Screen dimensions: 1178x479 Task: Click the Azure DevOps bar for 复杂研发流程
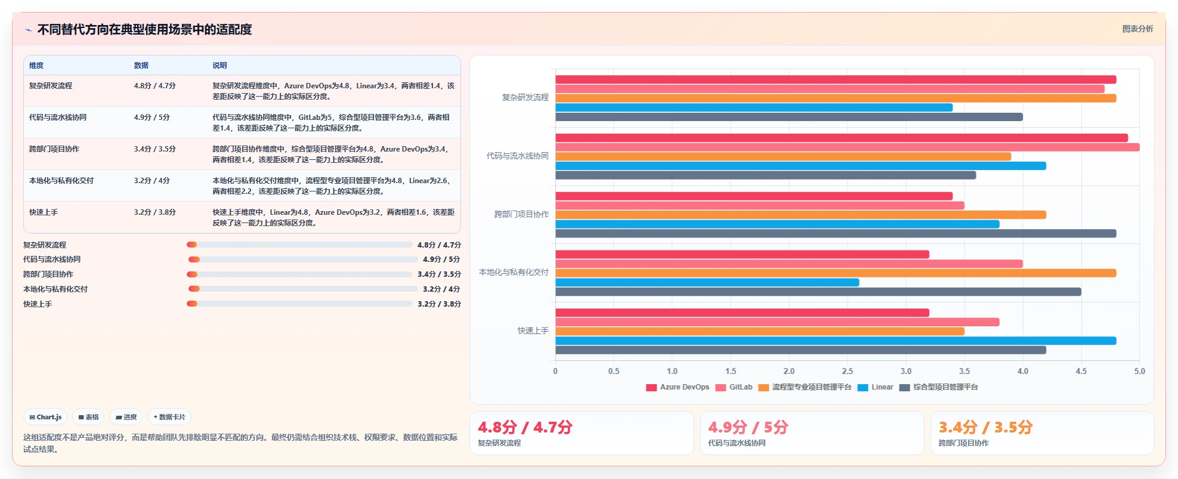pos(836,79)
